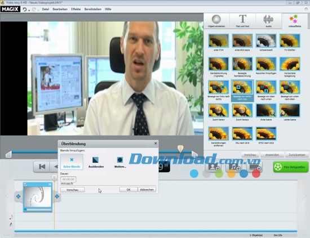Select the video clip thumbnail in timeline
Viewport: 310px width, 238px height.
tap(38, 197)
